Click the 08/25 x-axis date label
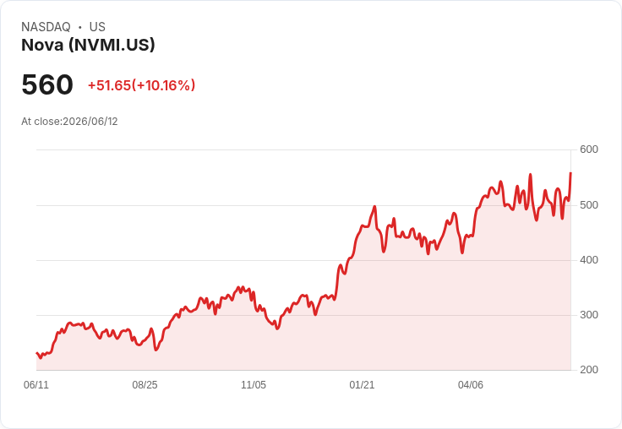622x429 pixels. coord(145,384)
